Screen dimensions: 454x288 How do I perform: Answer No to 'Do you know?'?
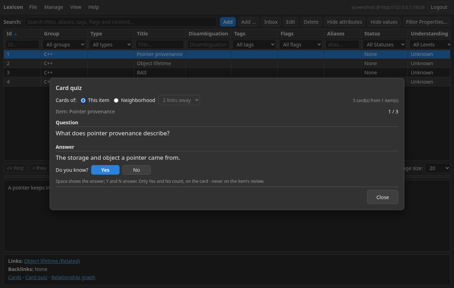click(137, 170)
